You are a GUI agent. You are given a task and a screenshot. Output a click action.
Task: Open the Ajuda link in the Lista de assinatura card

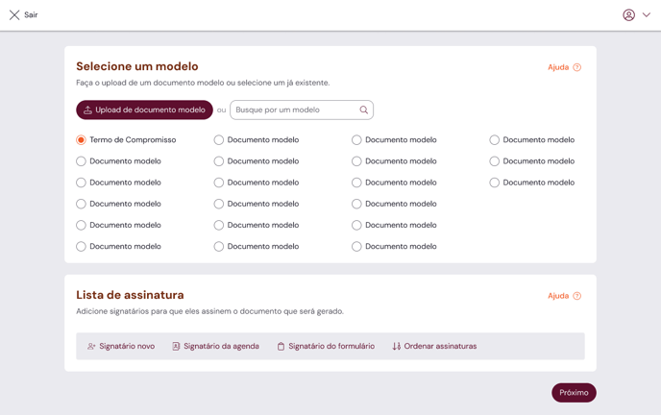pos(558,296)
